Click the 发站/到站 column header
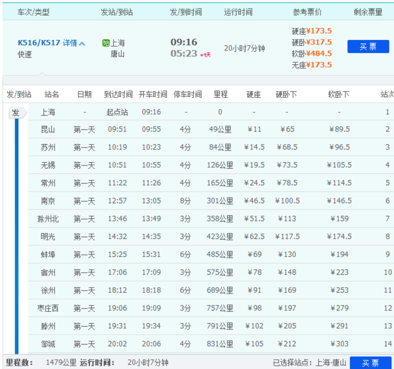 tap(117, 12)
